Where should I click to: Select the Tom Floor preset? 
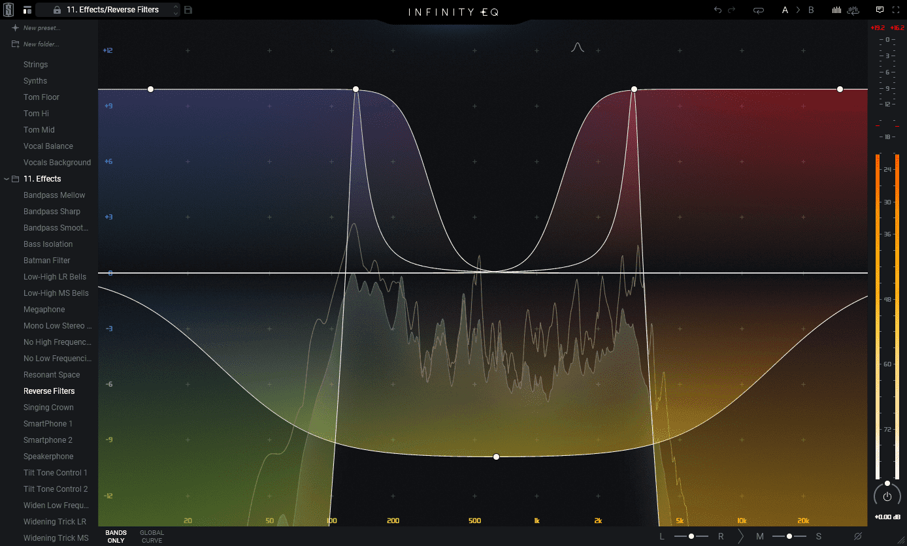[x=41, y=97]
